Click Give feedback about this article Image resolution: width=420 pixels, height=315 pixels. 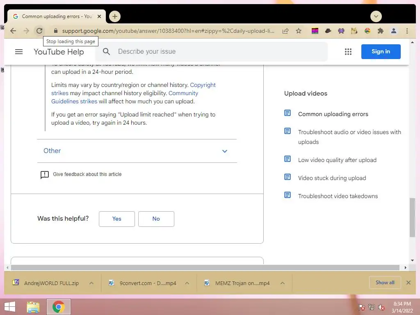[87, 174]
